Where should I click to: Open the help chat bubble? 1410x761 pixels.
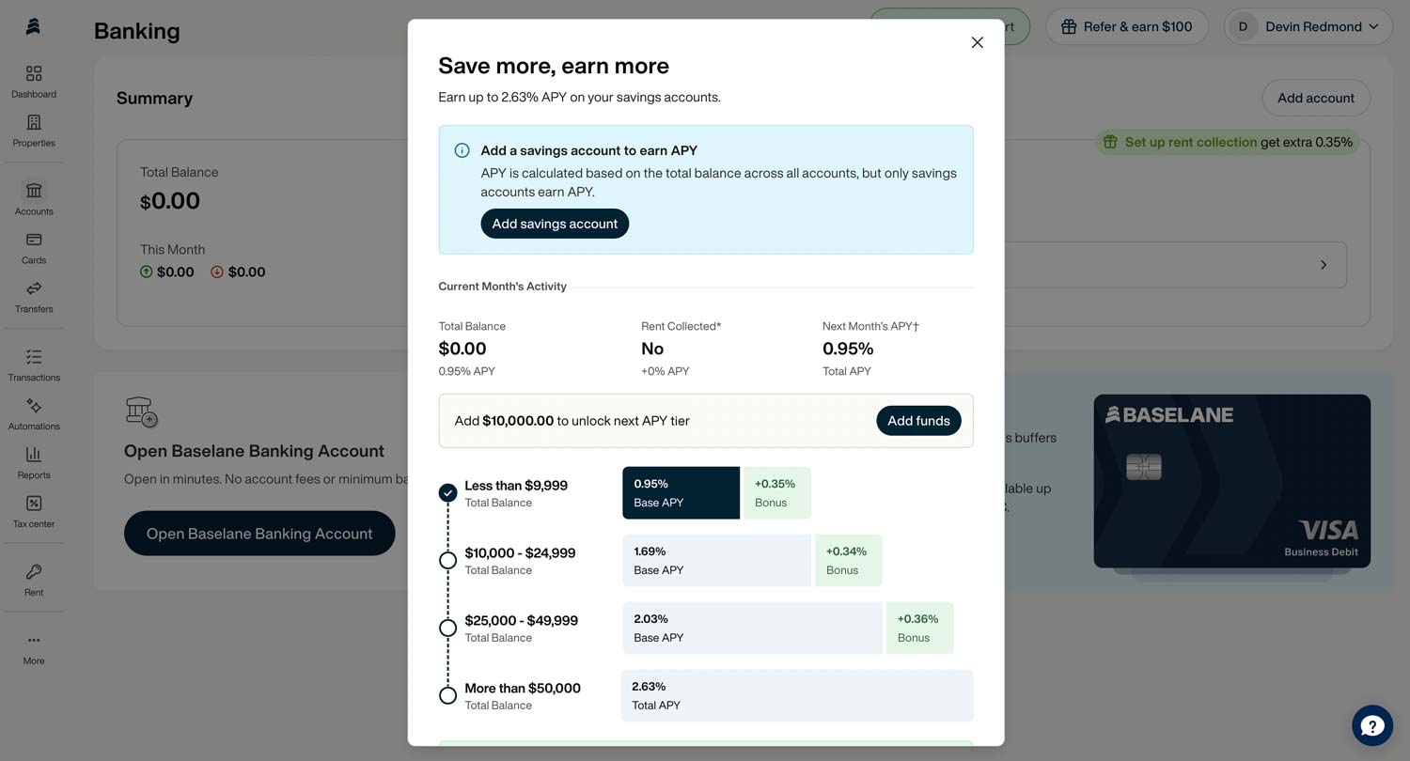coord(1372,725)
